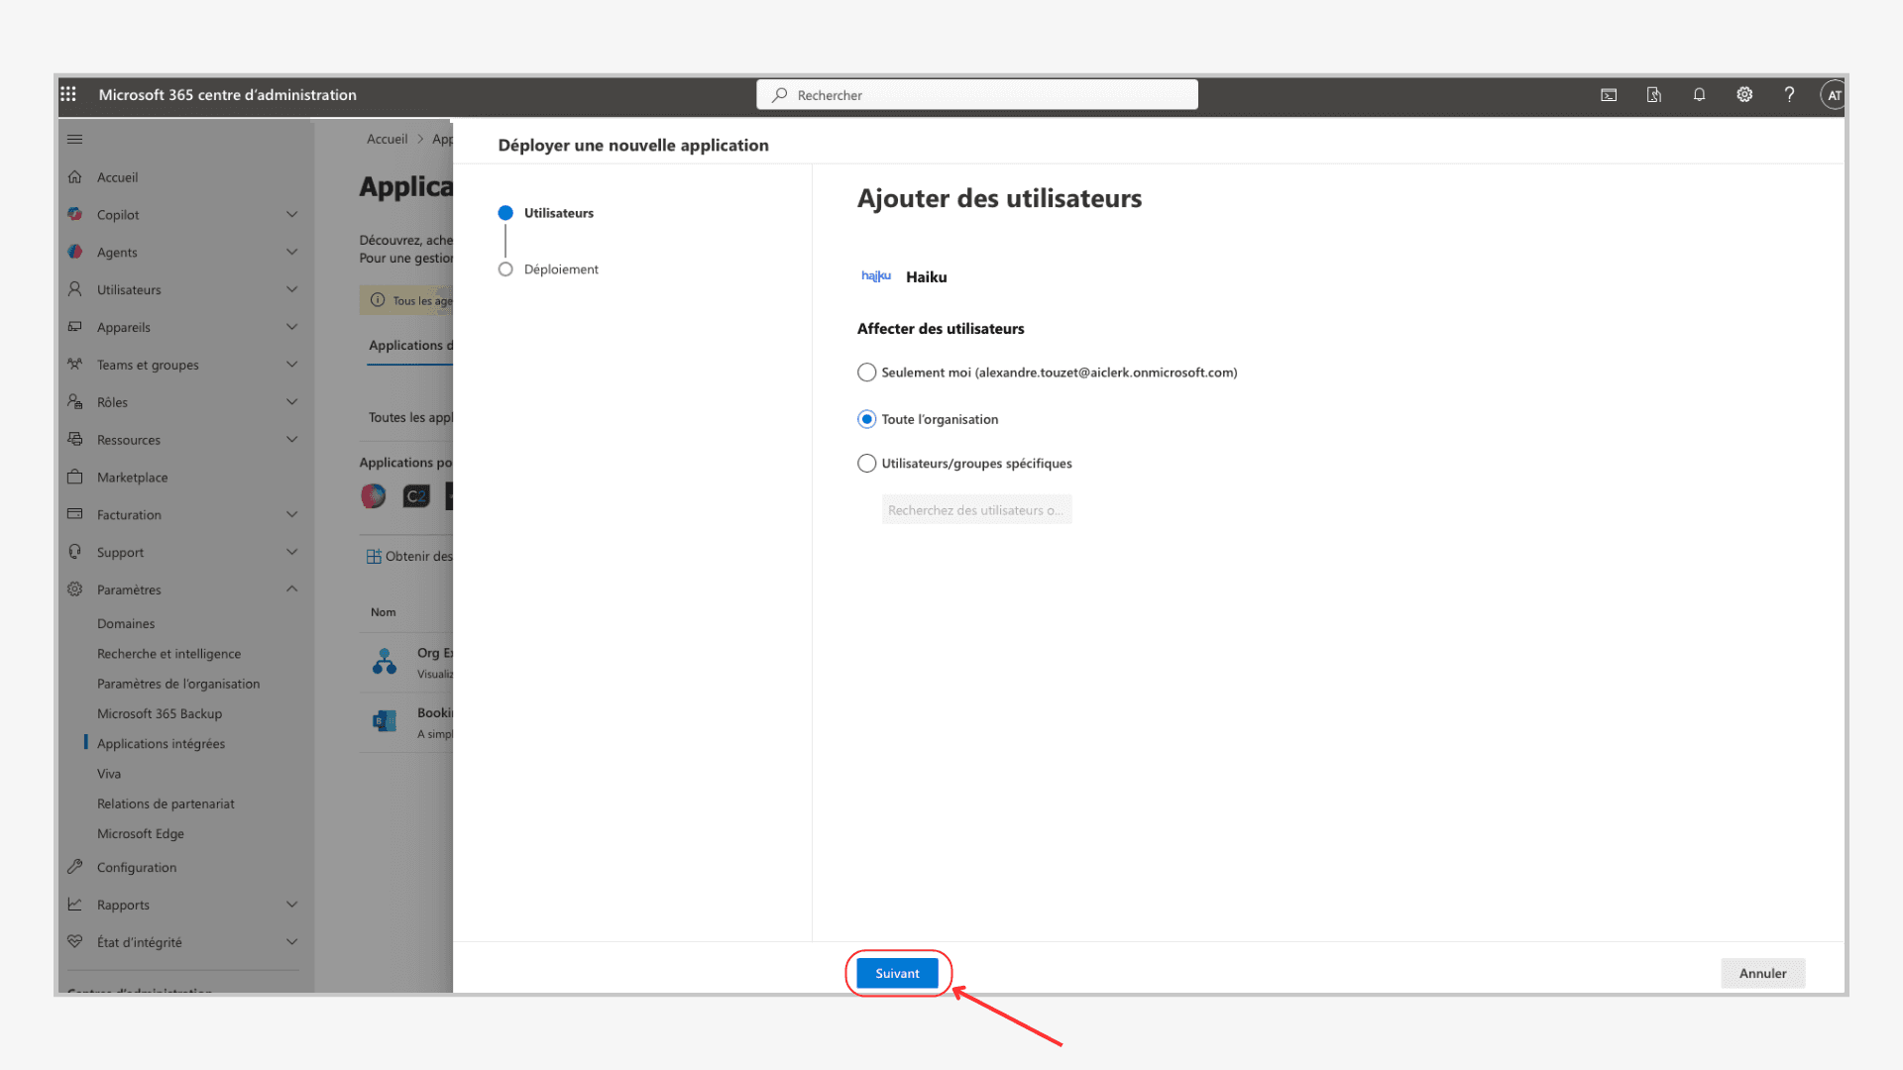Click the Rechercher search box
Viewport: 1903px width, 1070px height.
point(976,95)
